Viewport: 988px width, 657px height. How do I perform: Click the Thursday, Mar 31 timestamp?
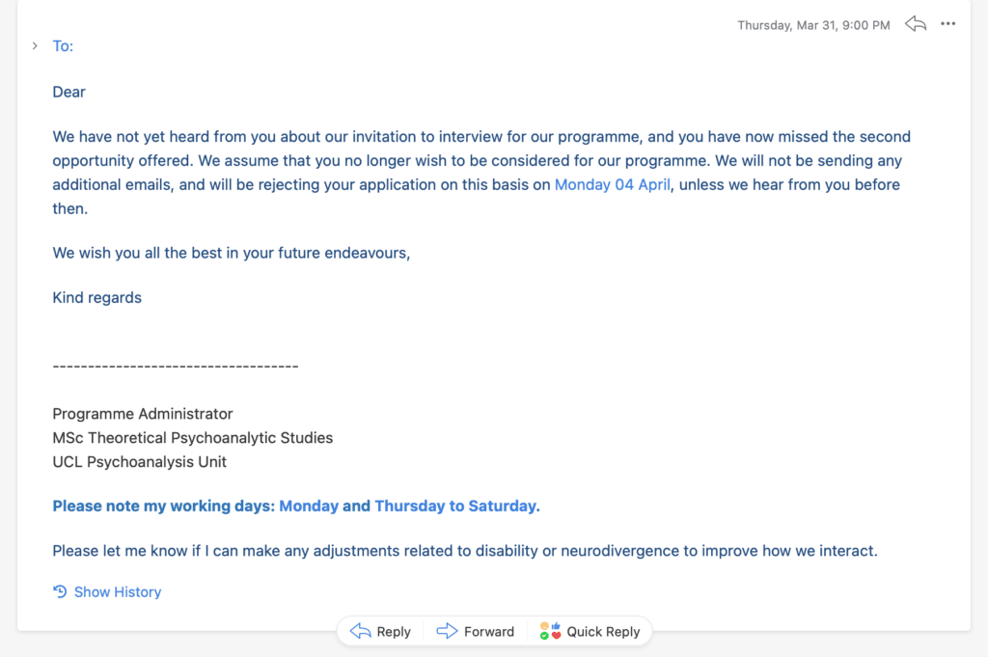813,25
